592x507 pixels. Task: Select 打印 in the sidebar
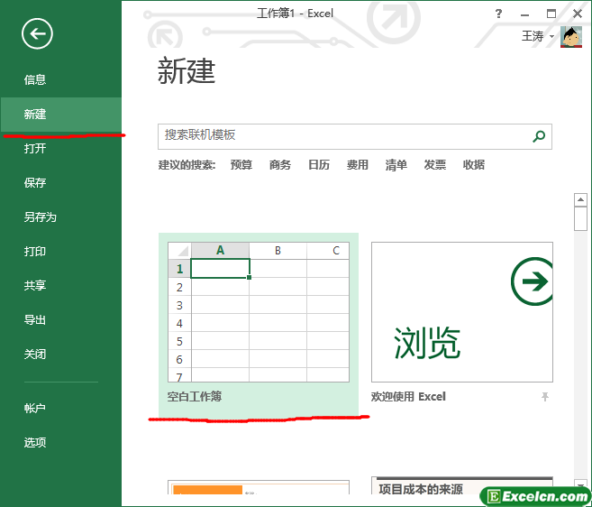[x=35, y=252]
